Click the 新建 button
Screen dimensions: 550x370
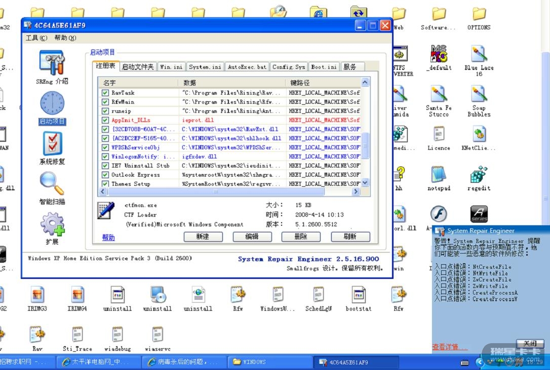tap(203, 237)
